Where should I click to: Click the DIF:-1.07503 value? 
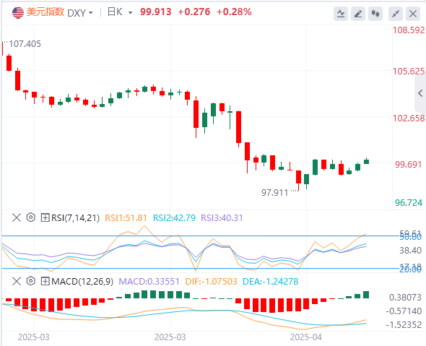[211, 282]
